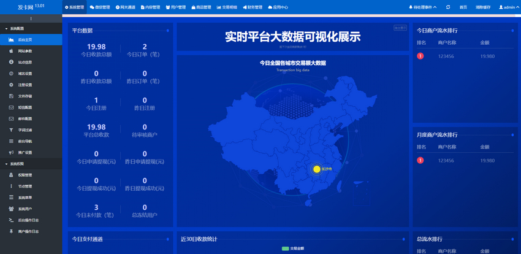The height and width of the screenshot is (254, 521).
Task: Click the 总流水排行 panel title
Action: [430, 239]
